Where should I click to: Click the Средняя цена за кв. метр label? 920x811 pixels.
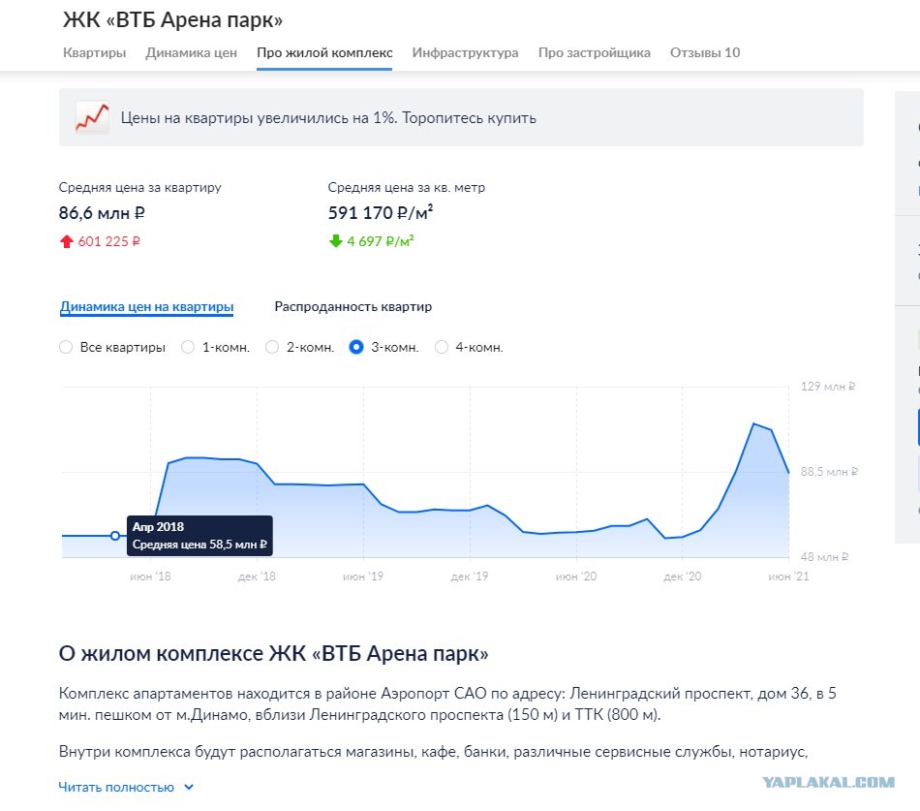pos(407,187)
